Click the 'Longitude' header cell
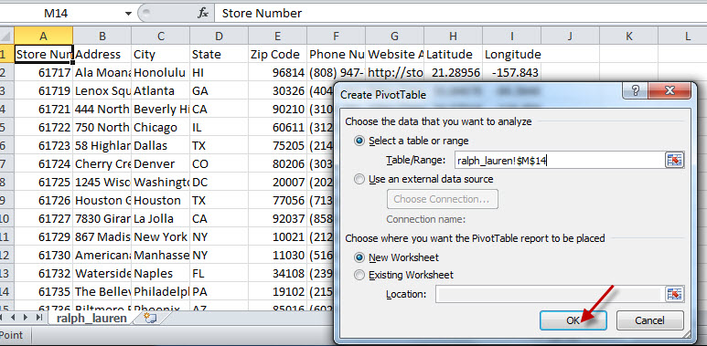 pyautogui.click(x=512, y=55)
